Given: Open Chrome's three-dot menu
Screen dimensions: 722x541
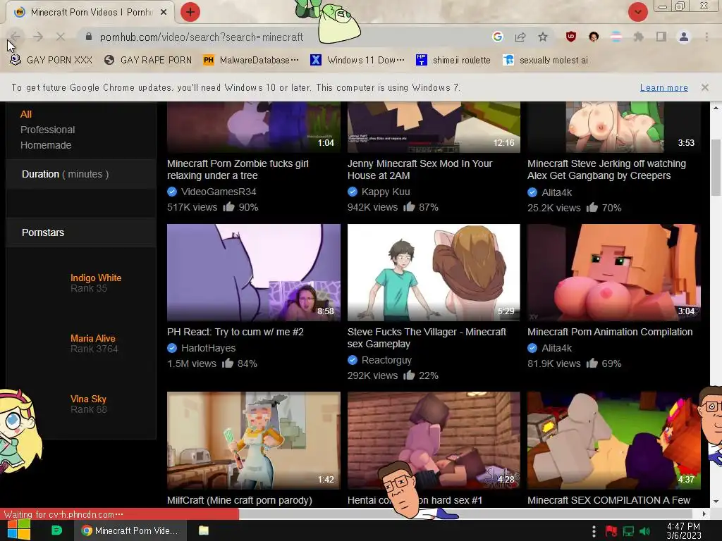Looking at the screenshot, I should point(706,37).
